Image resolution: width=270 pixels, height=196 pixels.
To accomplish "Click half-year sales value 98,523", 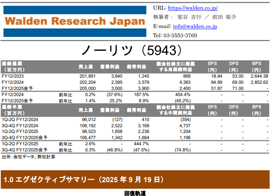I will click(89, 131).
